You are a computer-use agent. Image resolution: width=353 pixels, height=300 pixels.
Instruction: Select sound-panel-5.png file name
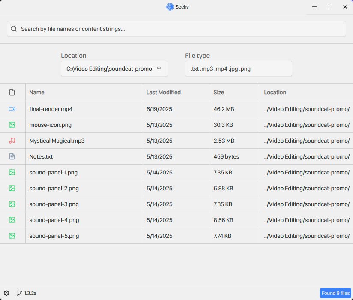[54, 236]
